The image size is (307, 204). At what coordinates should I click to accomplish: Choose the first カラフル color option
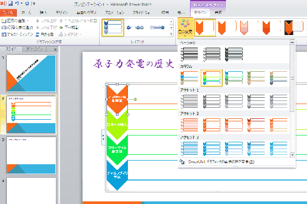tap(190, 78)
